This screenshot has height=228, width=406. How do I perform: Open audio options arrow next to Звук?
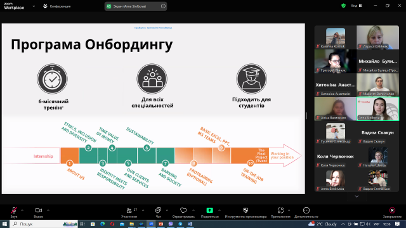(x=22, y=210)
